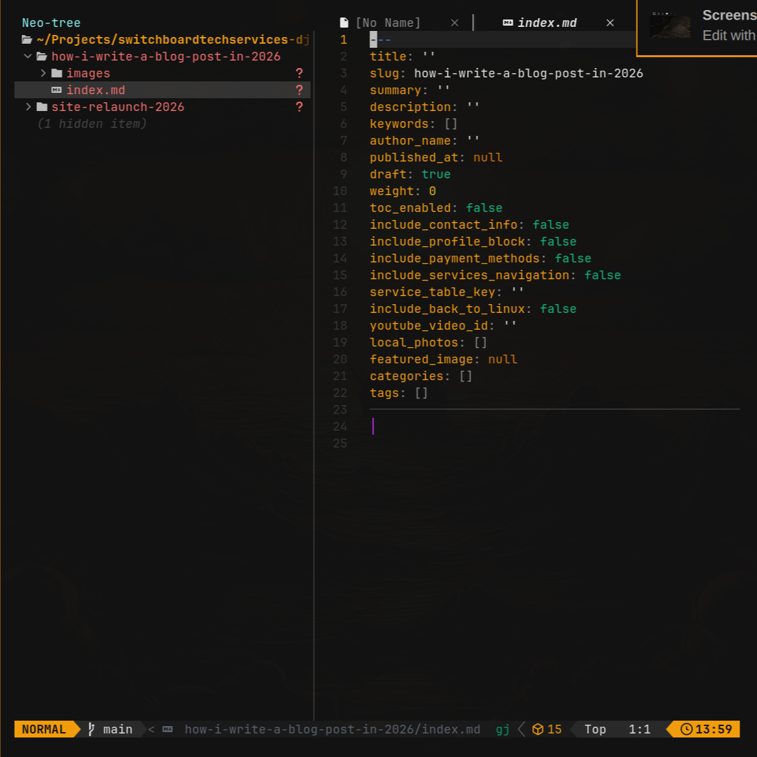Click the summary: '' line
Image resolution: width=757 pixels, height=757 pixels.
(x=410, y=90)
